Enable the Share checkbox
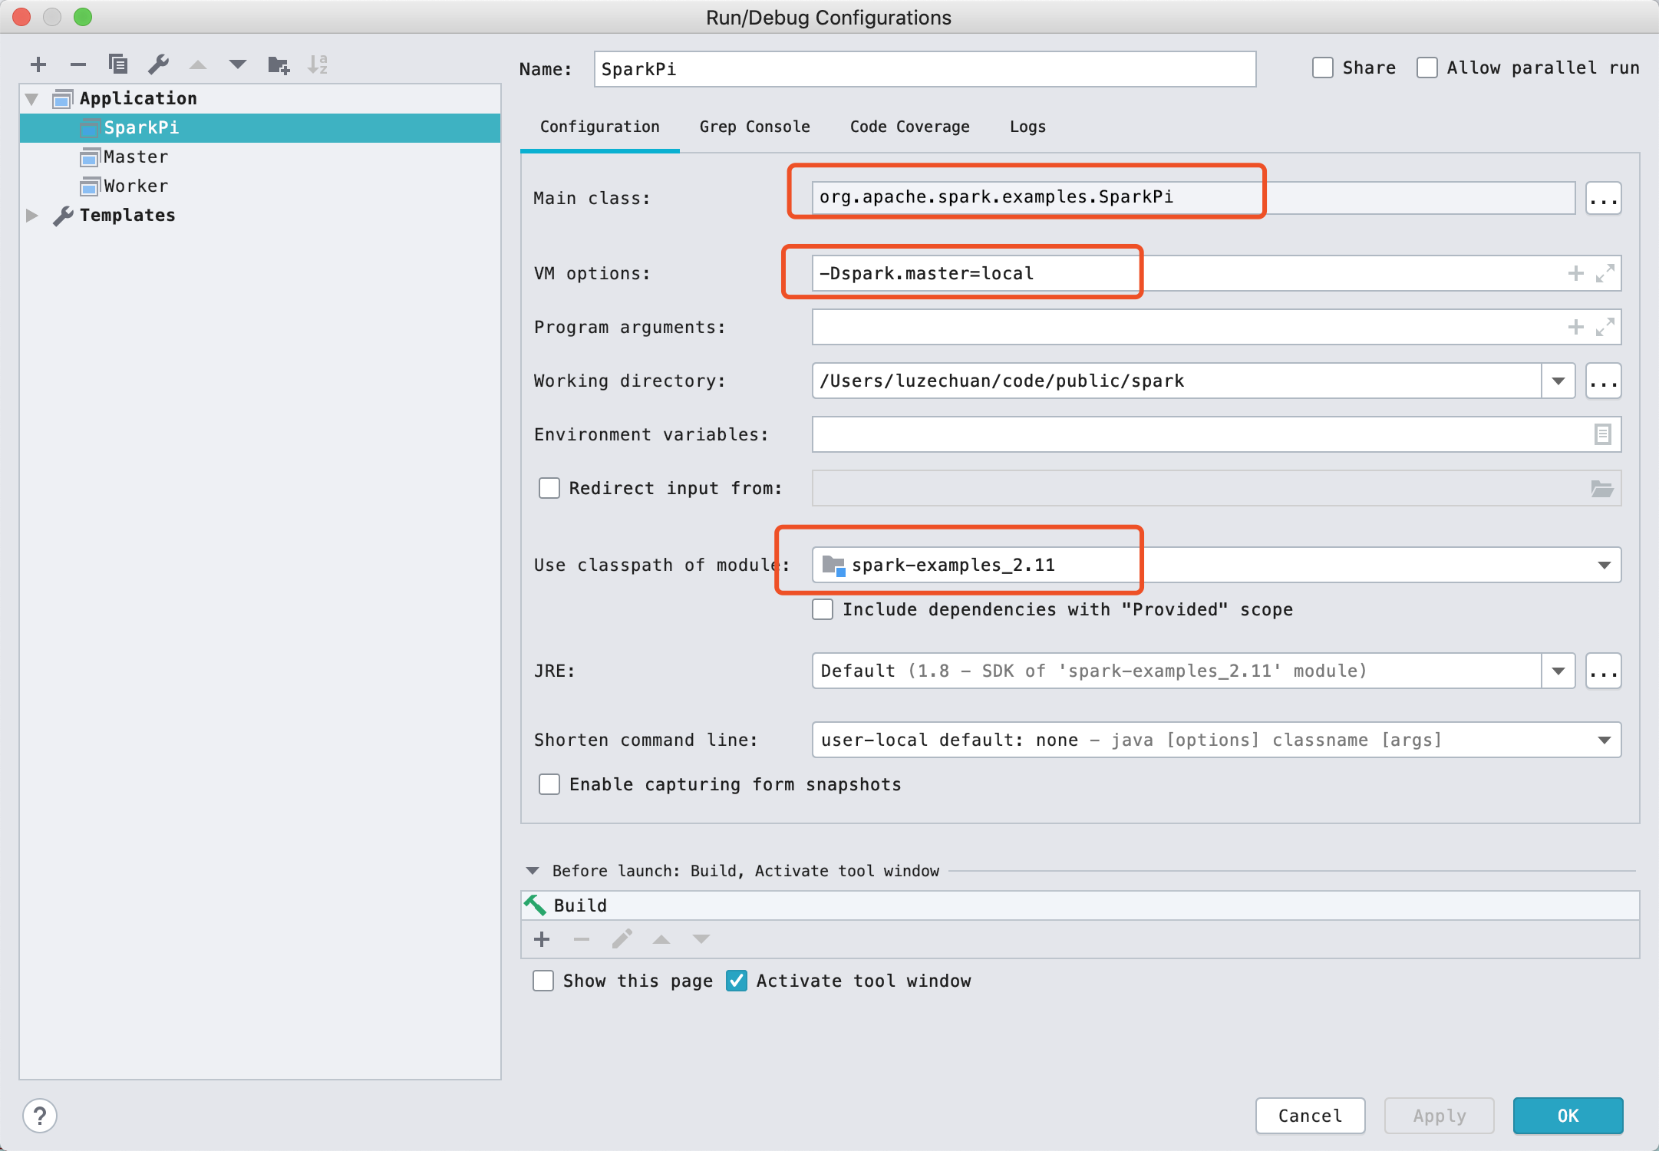1659x1151 pixels. [x=1323, y=68]
